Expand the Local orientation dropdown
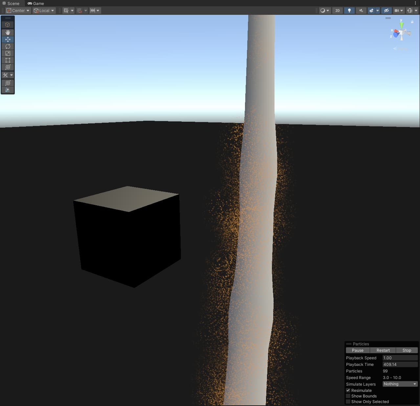 pos(44,10)
